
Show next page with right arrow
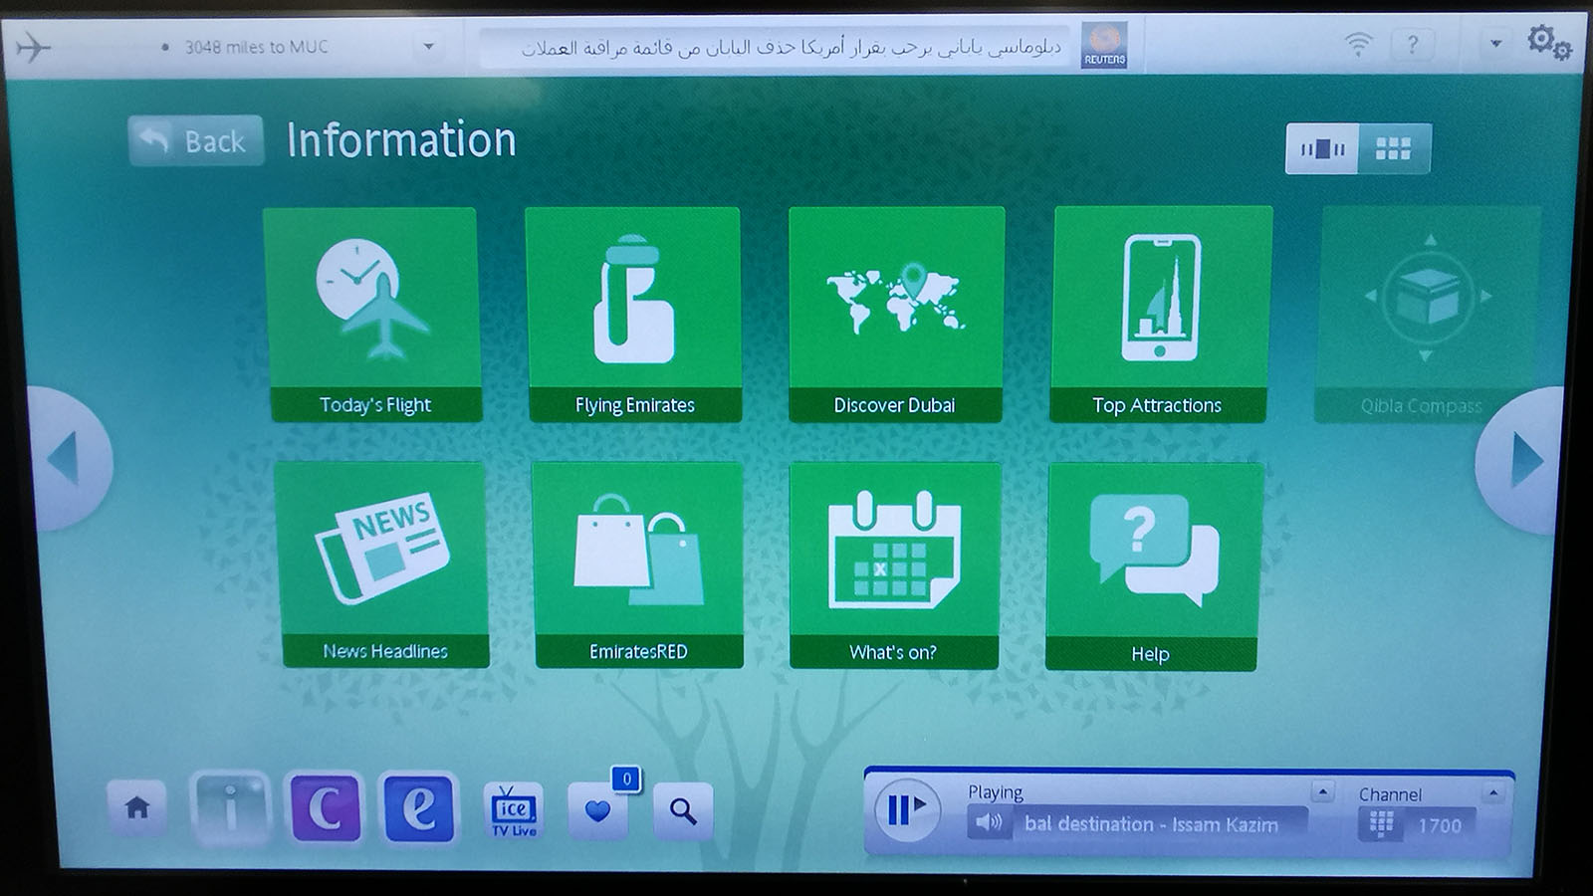(1520, 460)
